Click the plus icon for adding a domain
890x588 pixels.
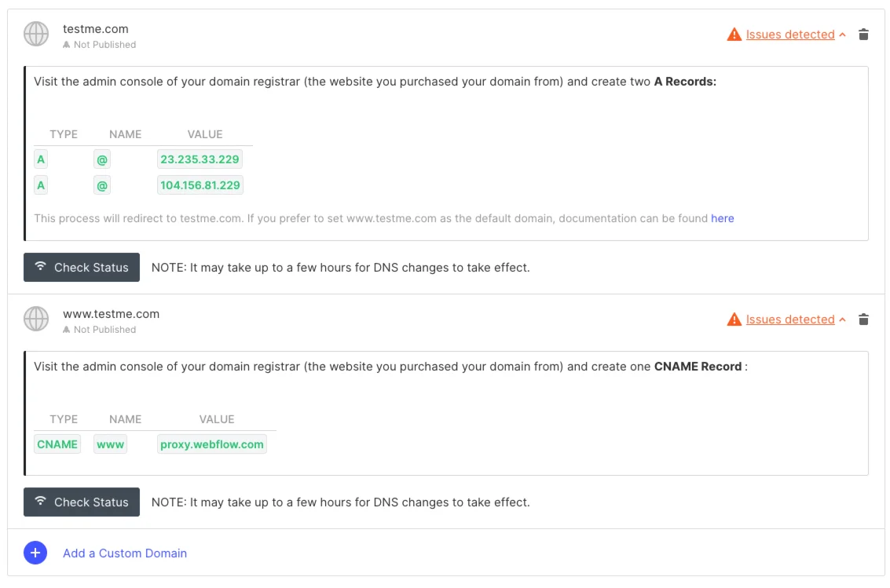35,553
